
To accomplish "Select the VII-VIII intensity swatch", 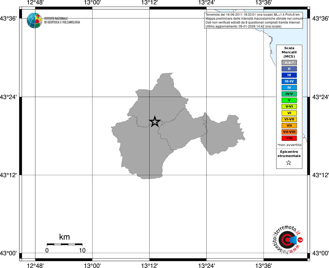I will (x=289, y=132).
